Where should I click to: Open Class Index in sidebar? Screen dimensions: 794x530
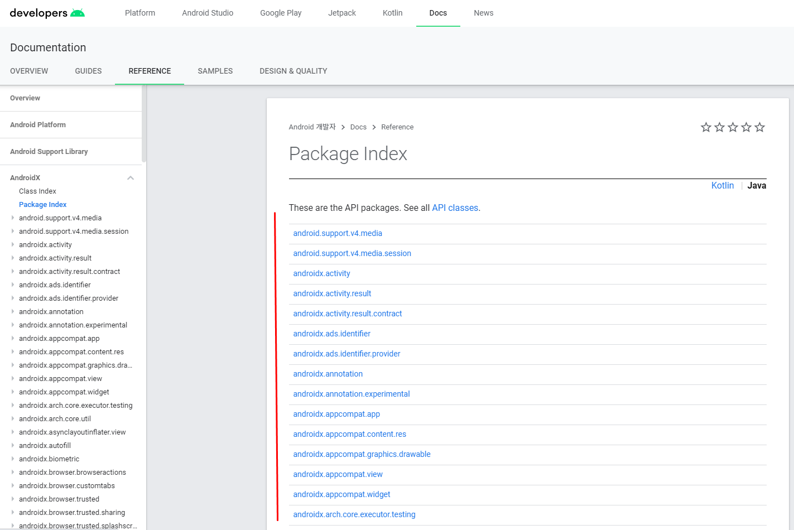[x=37, y=191]
